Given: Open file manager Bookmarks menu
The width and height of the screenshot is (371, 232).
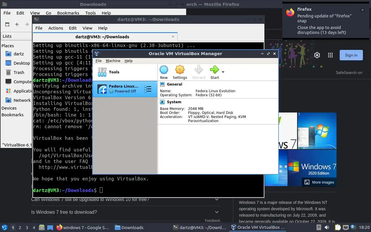Looking at the screenshot, I should [x=68, y=13].
